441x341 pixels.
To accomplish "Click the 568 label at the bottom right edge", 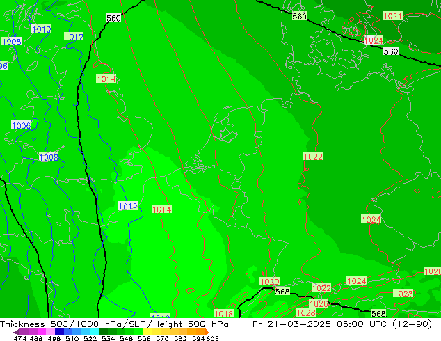I will click(x=378, y=313).
